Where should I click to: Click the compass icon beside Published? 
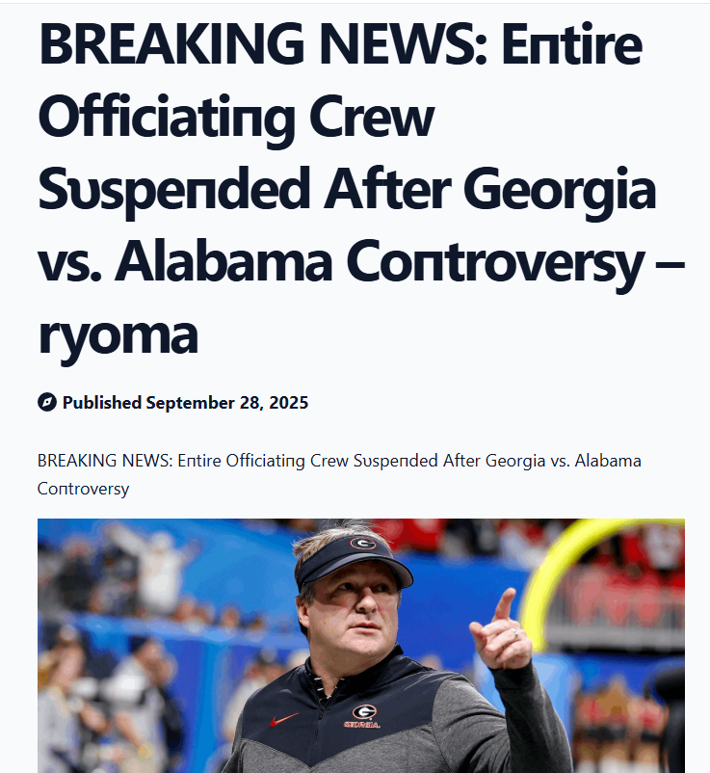(x=47, y=402)
